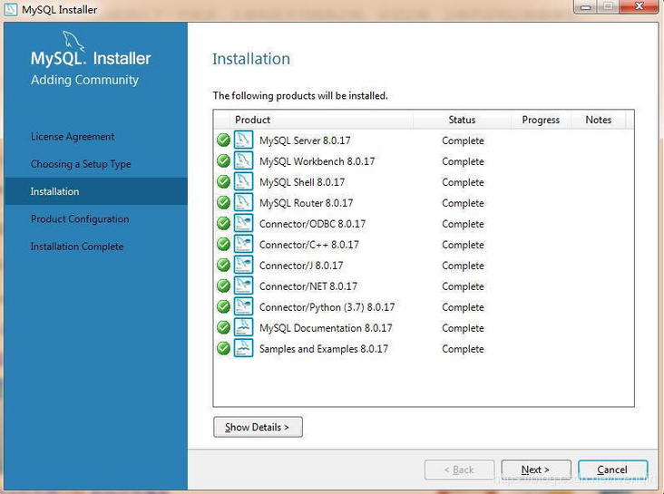The height and width of the screenshot is (494, 664).
Task: Click the Connector/Python product icon
Action: point(243,306)
